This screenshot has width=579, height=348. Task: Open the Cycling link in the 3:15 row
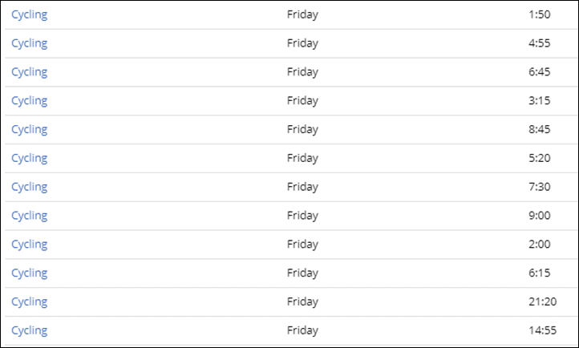tap(29, 101)
